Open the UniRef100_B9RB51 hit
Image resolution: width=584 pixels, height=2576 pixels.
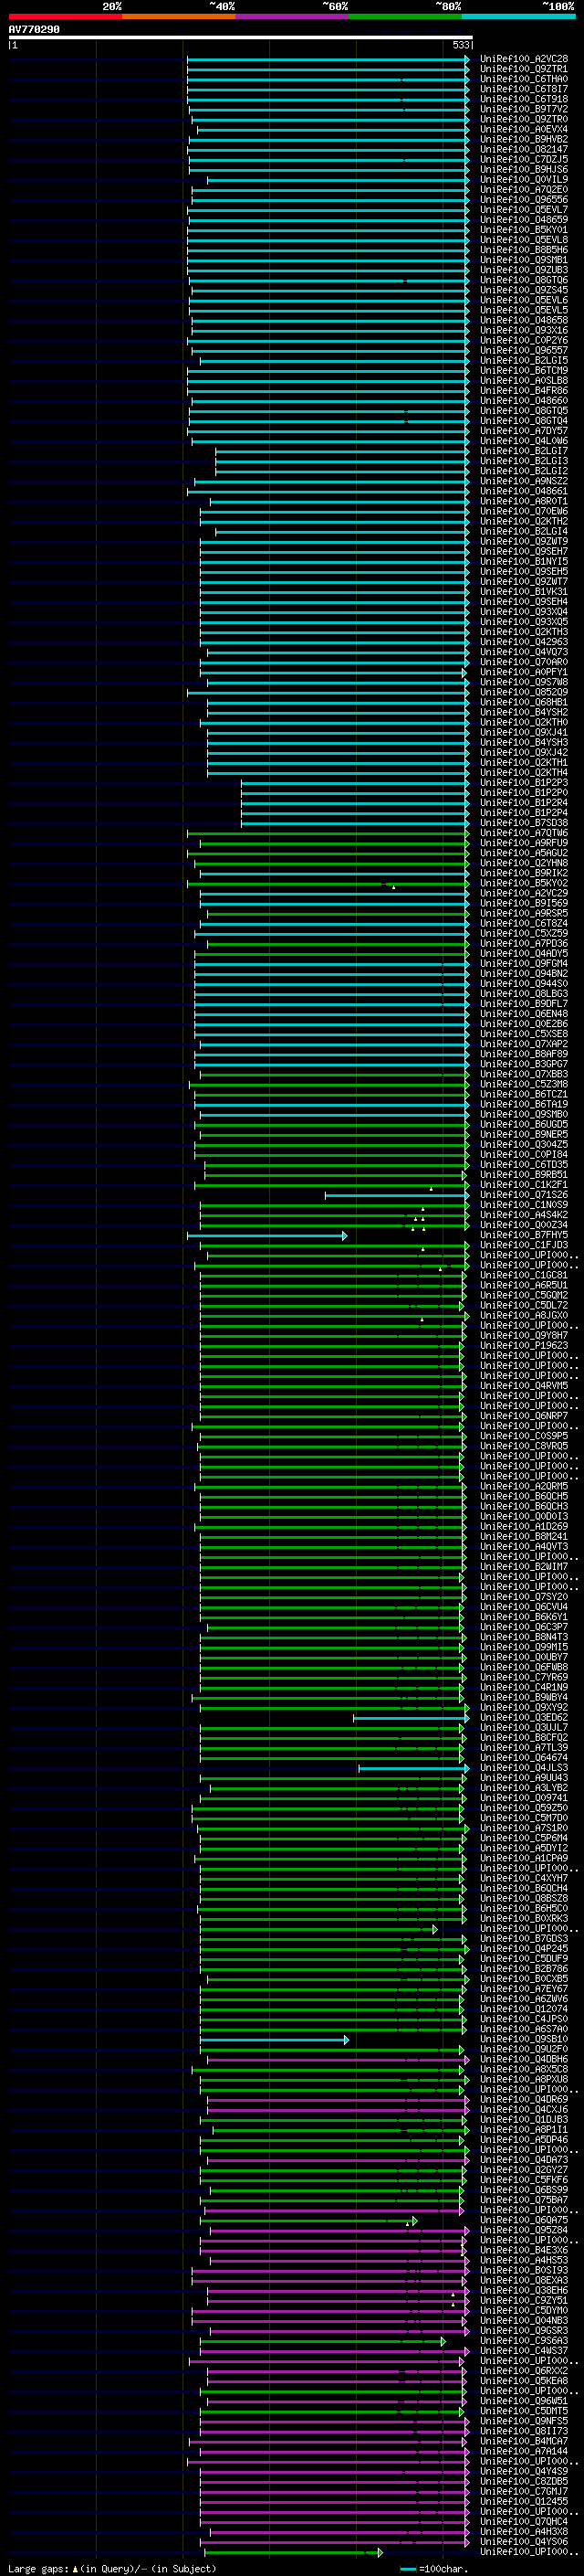524,1174
